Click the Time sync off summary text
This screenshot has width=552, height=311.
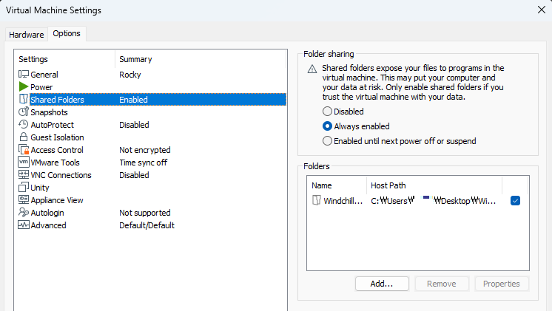143,163
